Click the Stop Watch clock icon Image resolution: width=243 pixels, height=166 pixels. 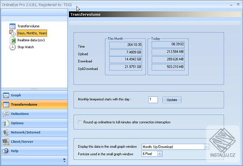click(x=13, y=47)
